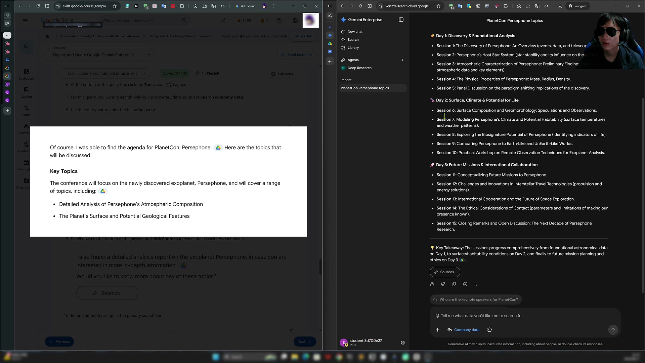The image size is (645, 363).
Task: Toggle Company data source in prompt box
Action: pyautogui.click(x=463, y=330)
